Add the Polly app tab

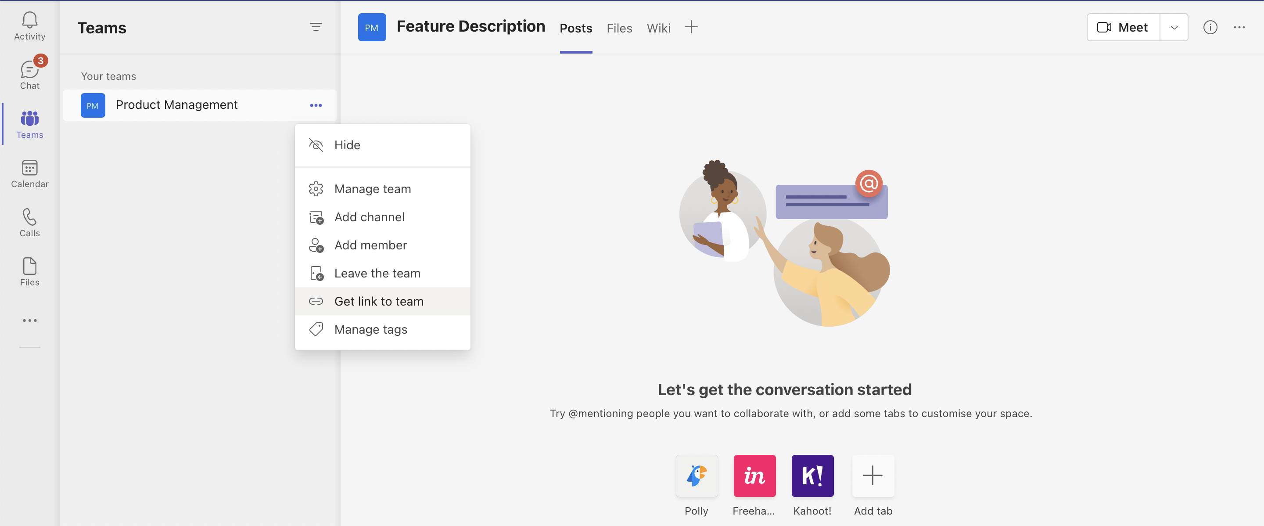pos(696,476)
